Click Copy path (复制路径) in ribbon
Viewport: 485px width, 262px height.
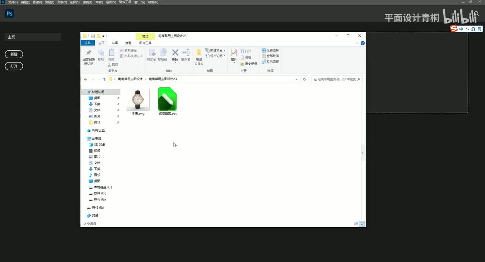point(128,50)
